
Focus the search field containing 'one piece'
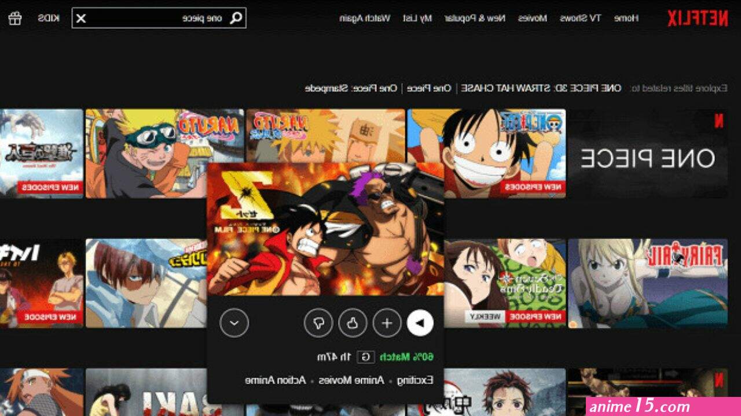tap(159, 18)
